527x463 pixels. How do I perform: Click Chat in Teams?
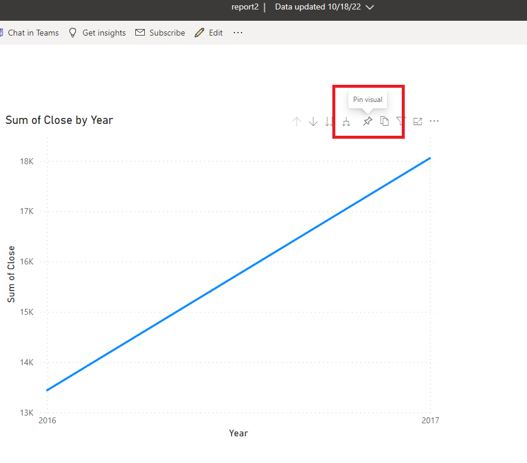click(x=30, y=33)
